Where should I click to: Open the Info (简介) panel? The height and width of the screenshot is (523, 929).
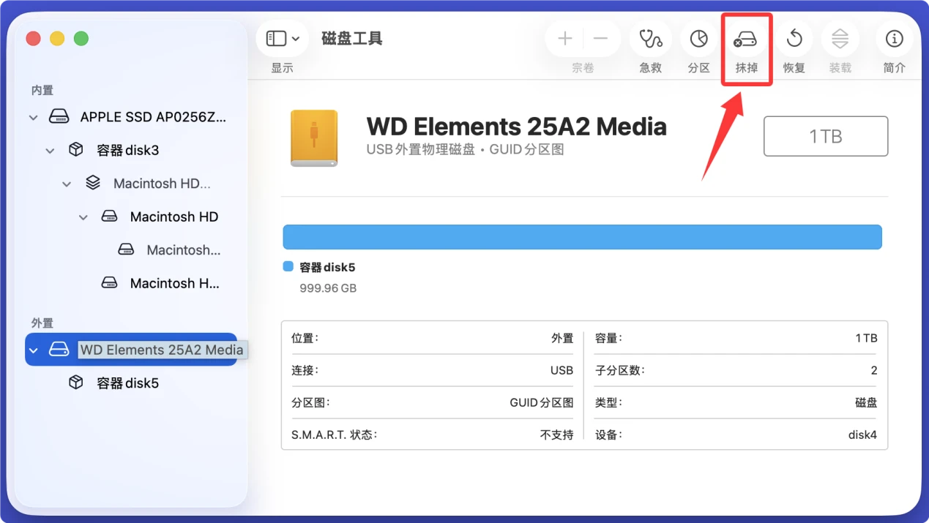pos(894,39)
